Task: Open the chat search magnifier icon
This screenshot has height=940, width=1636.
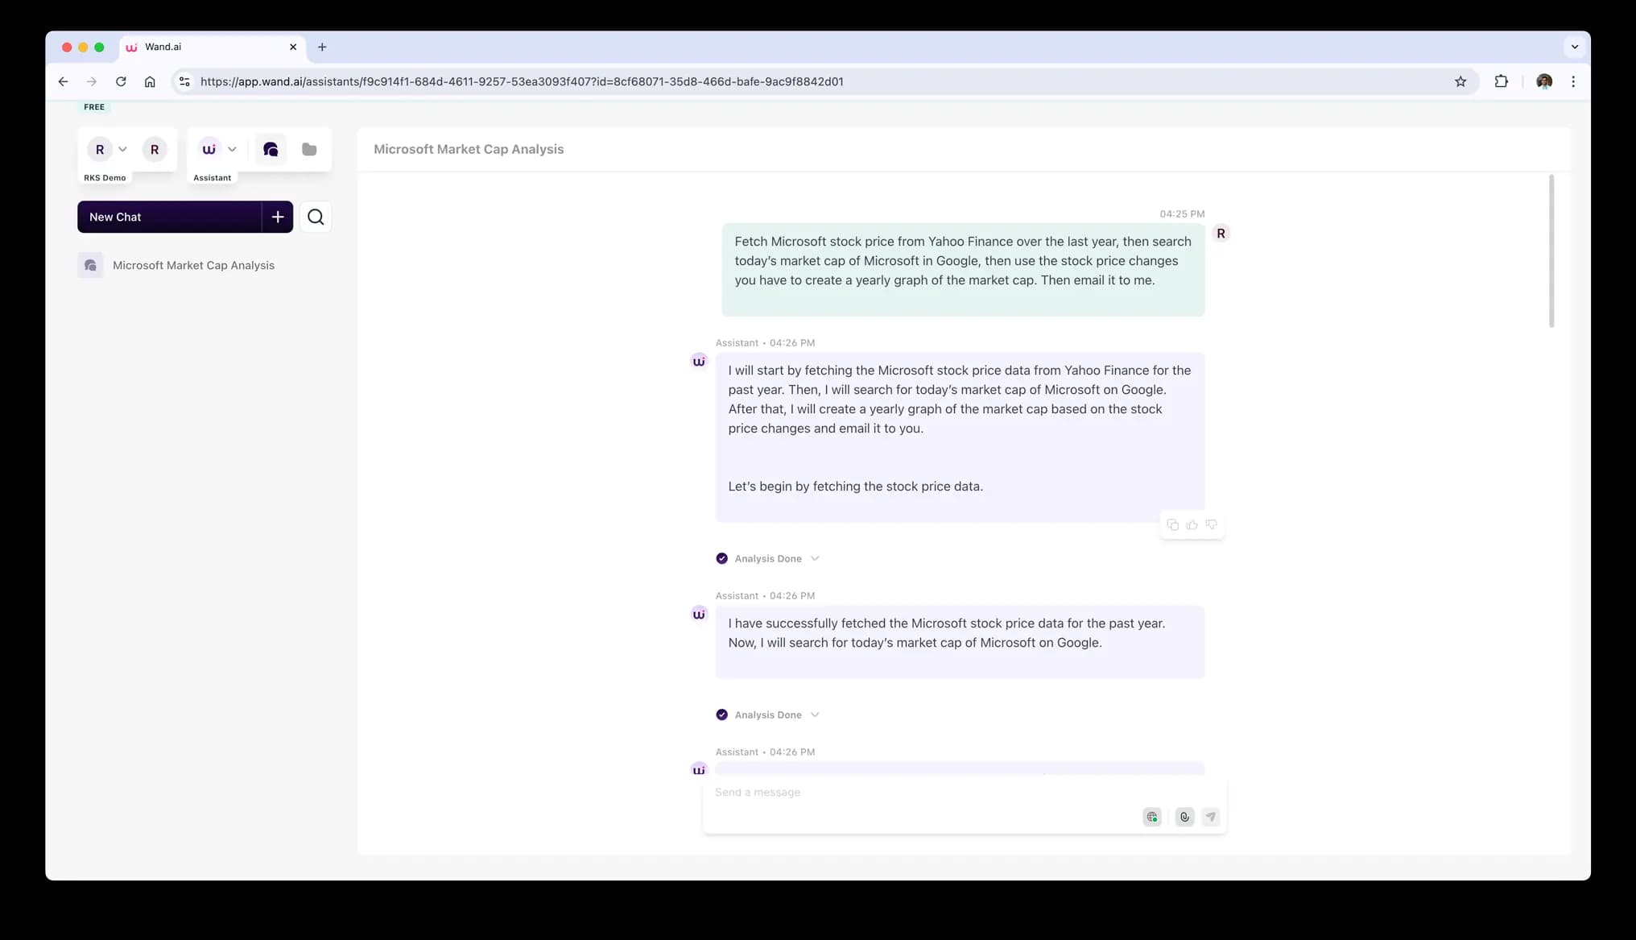Action: 316,217
